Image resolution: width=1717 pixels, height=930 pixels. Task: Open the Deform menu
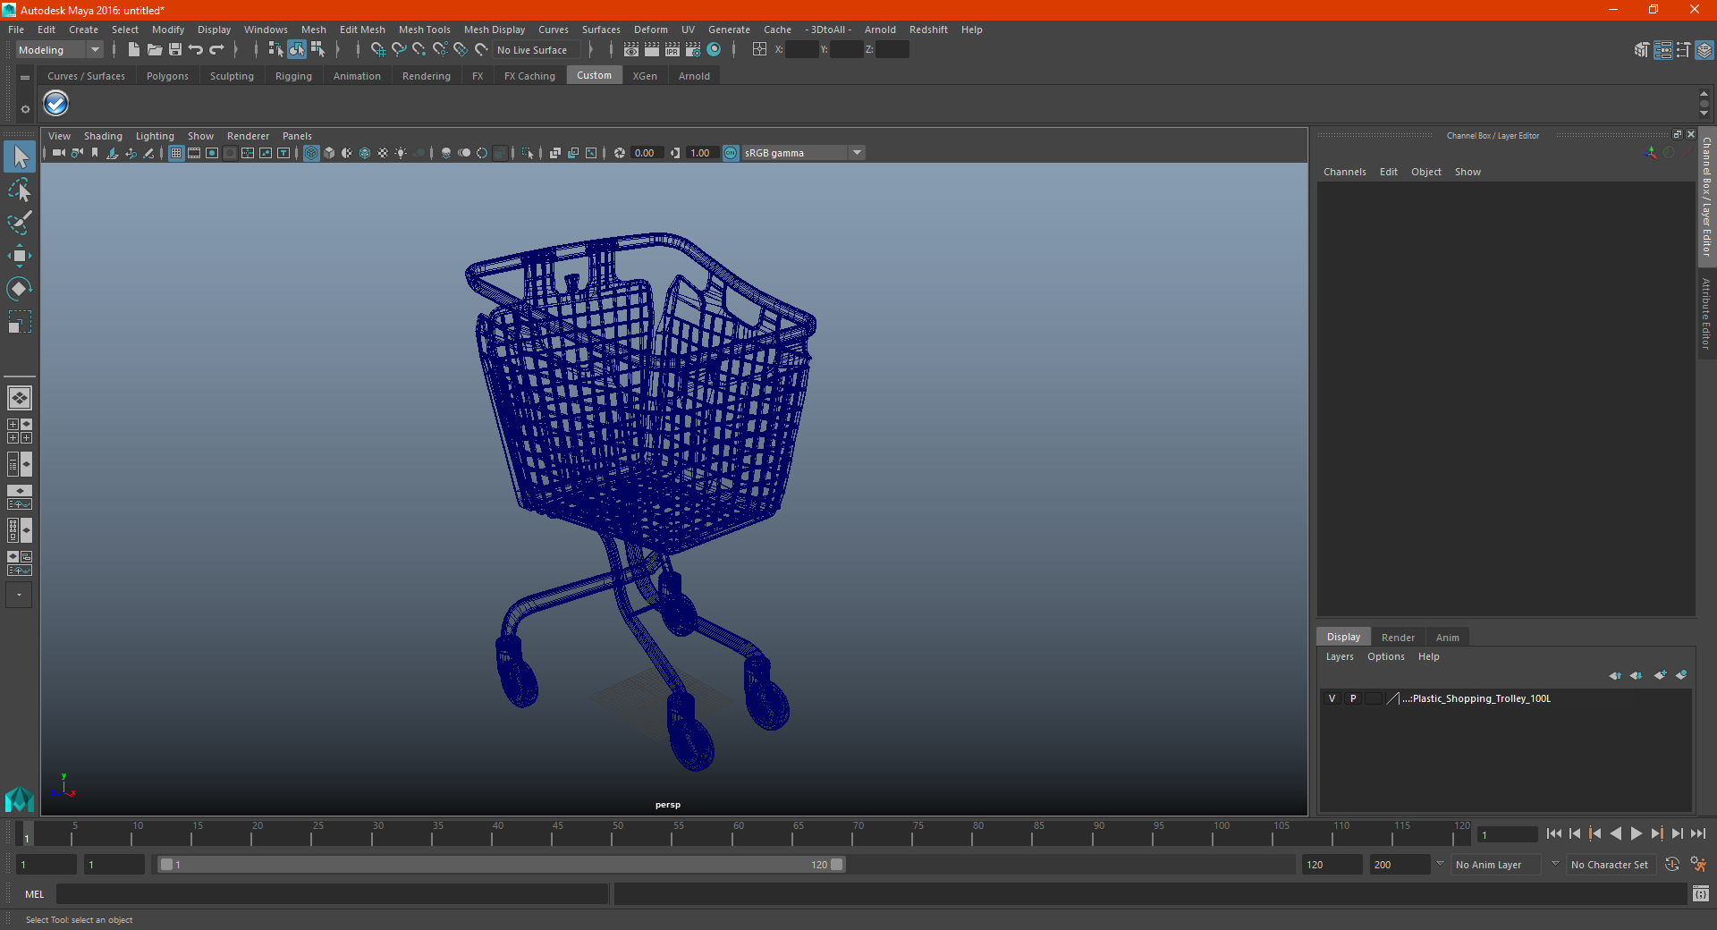coord(650,30)
